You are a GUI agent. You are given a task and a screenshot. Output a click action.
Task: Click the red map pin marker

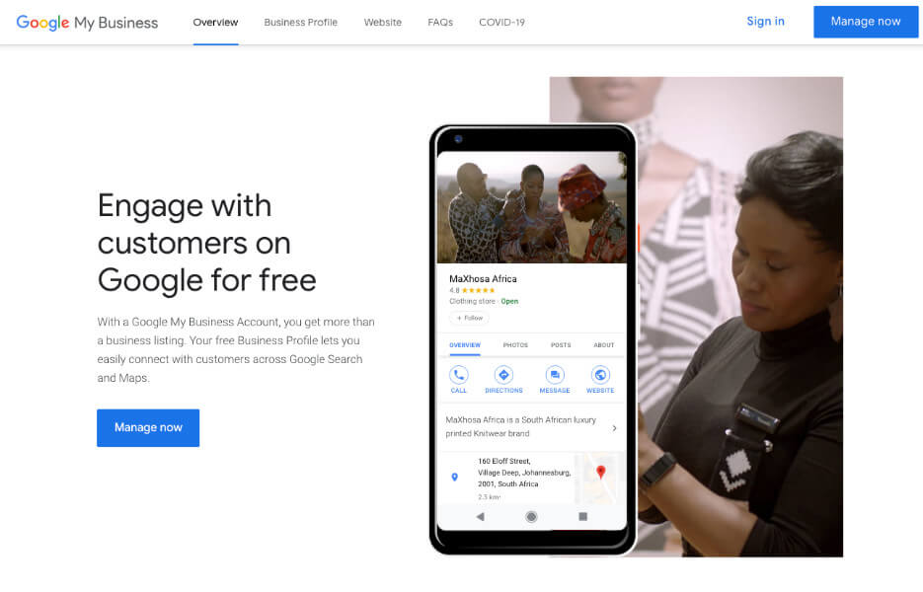point(600,472)
